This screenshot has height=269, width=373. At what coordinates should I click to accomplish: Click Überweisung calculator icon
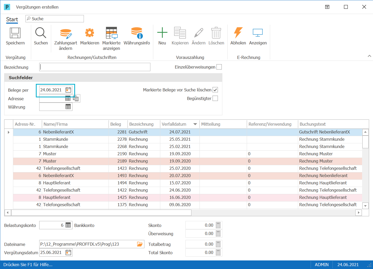click(218, 233)
